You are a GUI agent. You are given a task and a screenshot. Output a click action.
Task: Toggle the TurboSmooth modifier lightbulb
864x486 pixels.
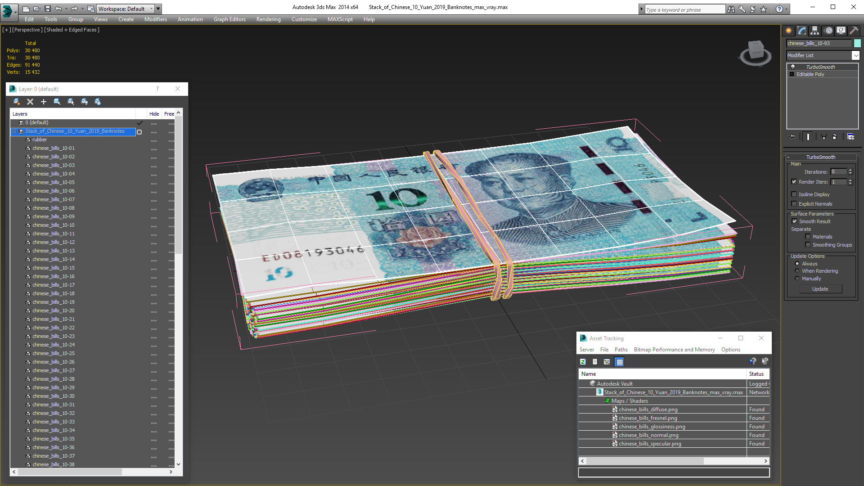pyautogui.click(x=793, y=67)
